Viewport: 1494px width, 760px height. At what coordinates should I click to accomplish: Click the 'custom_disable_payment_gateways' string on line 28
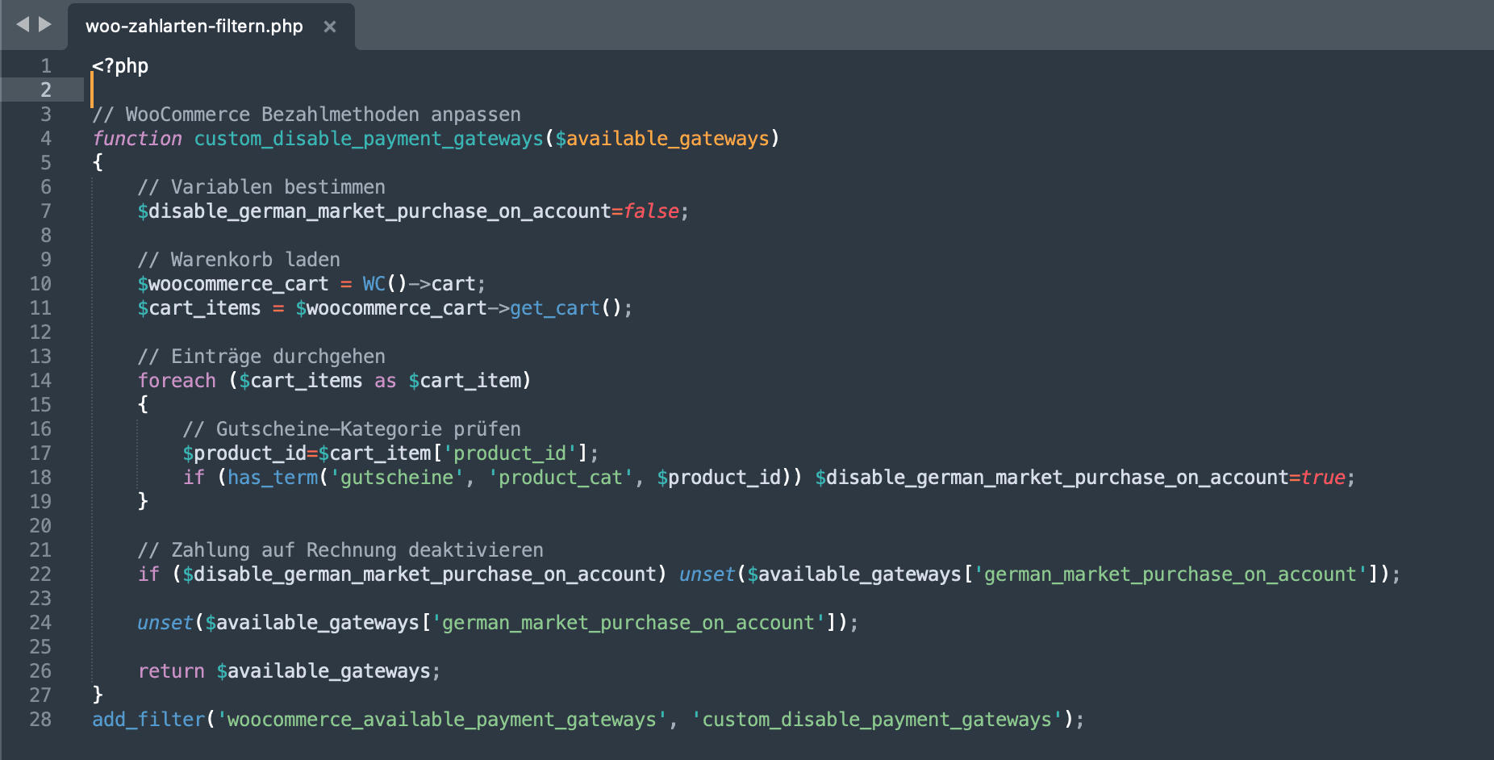pyautogui.click(x=877, y=720)
